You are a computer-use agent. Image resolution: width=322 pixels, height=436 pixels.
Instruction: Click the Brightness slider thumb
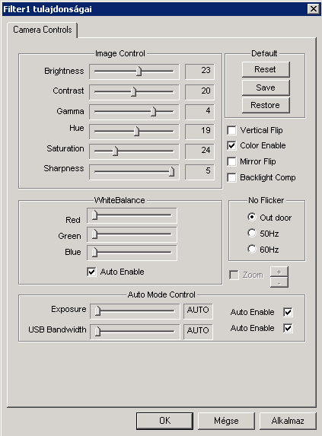click(139, 72)
